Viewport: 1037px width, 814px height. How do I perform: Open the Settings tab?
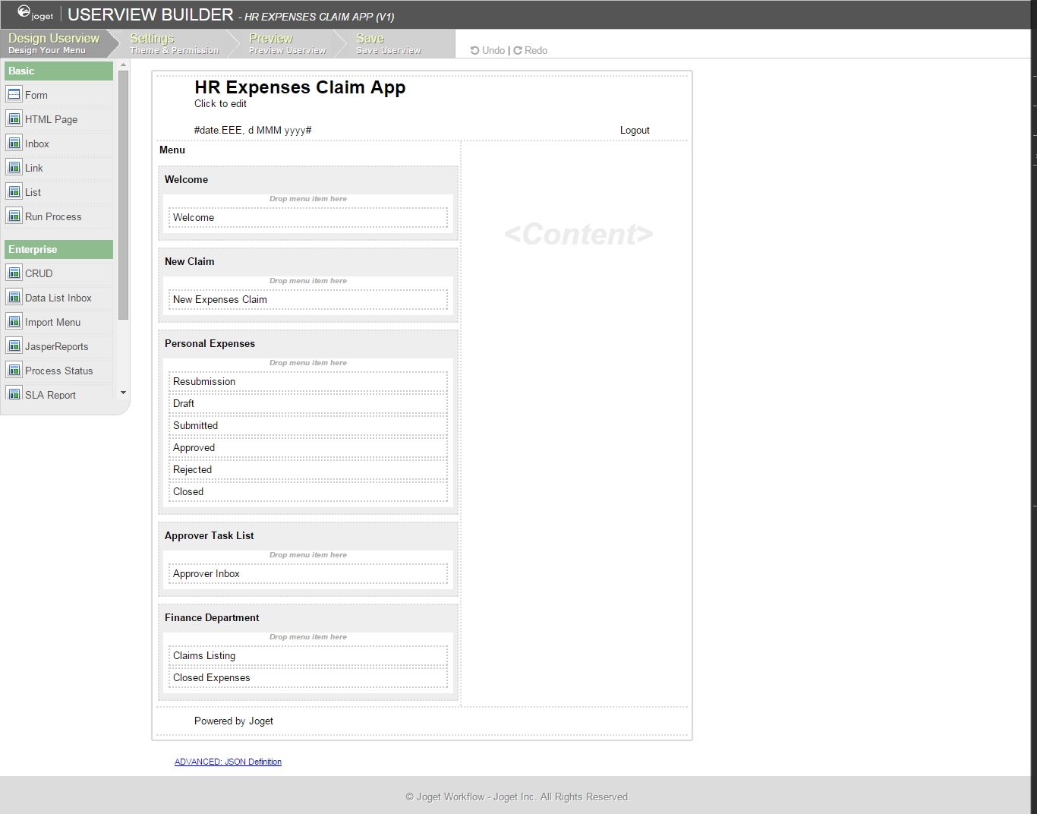pos(174,44)
